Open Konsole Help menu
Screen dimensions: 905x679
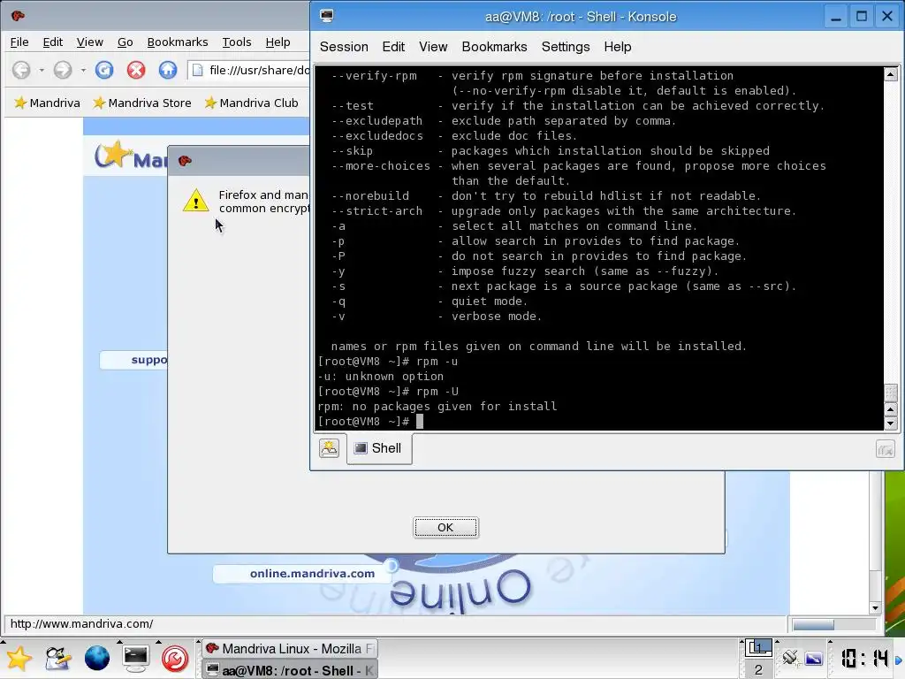click(618, 47)
